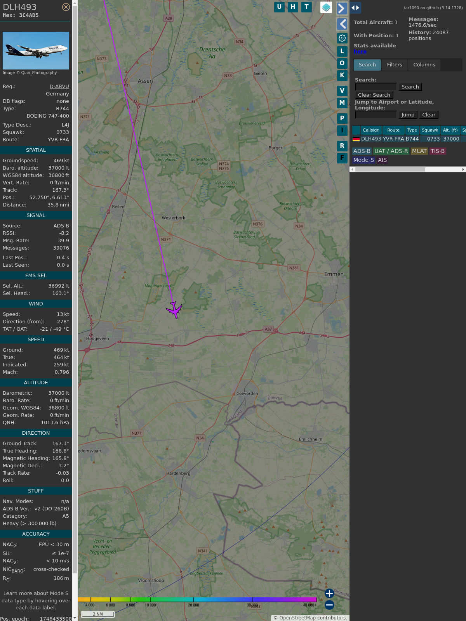Screen dimensions: 466x621
Task: Click the Search button
Action: [410, 87]
